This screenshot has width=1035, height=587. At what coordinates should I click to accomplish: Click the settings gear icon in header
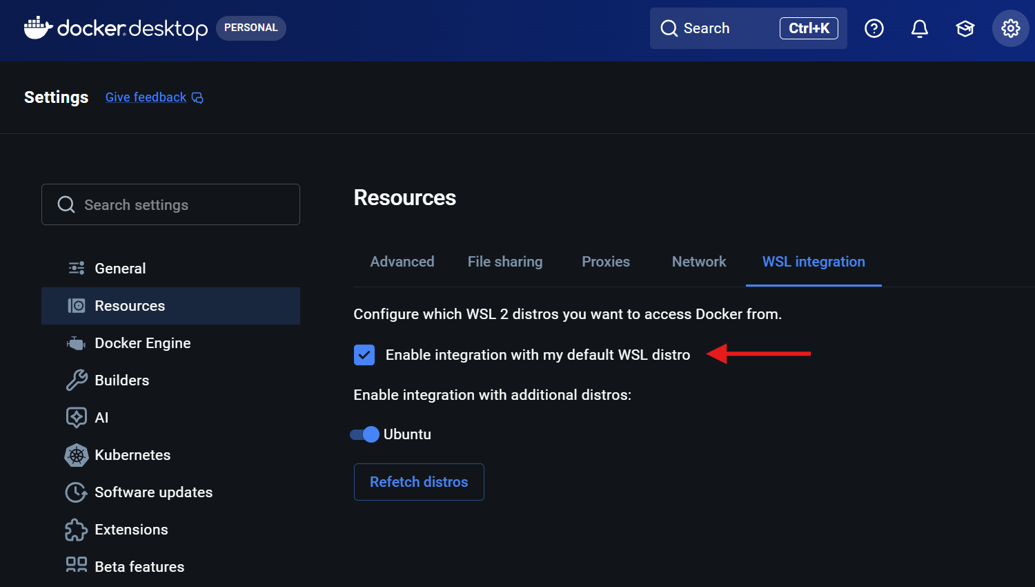pyautogui.click(x=1011, y=28)
